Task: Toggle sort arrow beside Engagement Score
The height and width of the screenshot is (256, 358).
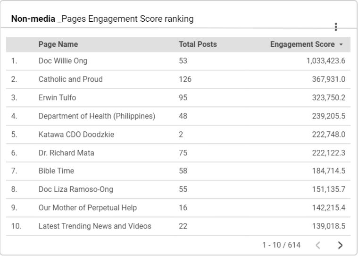Action: 341,44
